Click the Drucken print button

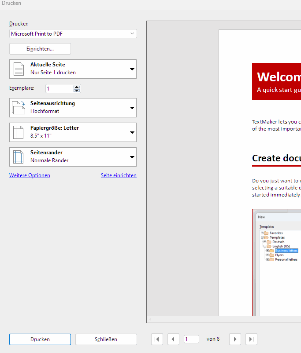[x=40, y=339]
